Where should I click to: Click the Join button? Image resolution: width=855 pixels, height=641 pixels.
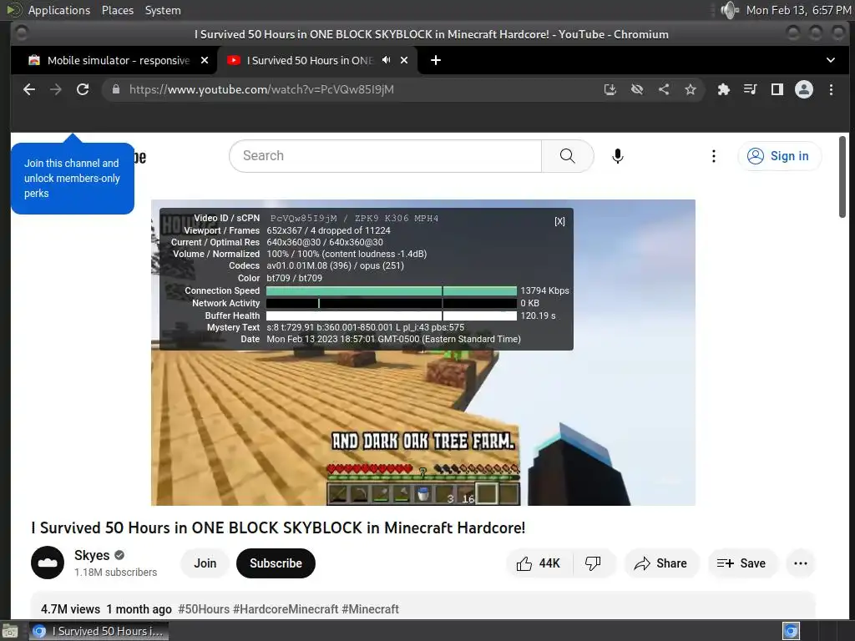(205, 563)
